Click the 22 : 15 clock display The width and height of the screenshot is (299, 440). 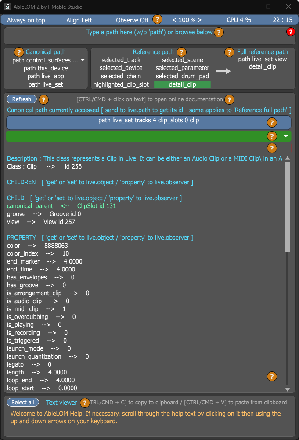[282, 20]
